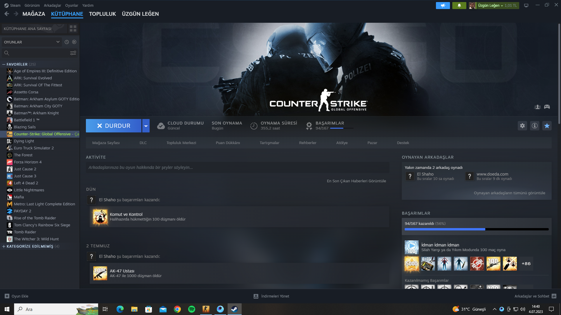Open the DURDUR button dropdown arrow

click(x=146, y=126)
